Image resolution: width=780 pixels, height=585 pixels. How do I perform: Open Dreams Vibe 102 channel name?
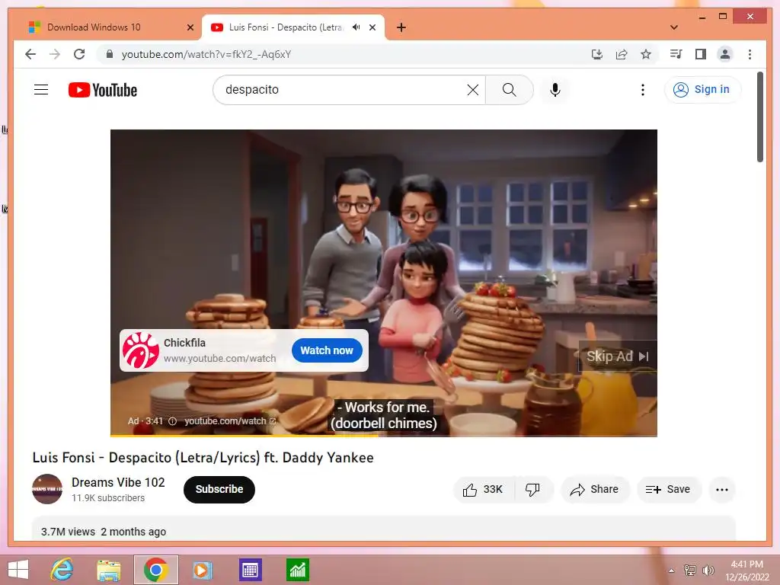click(x=118, y=482)
